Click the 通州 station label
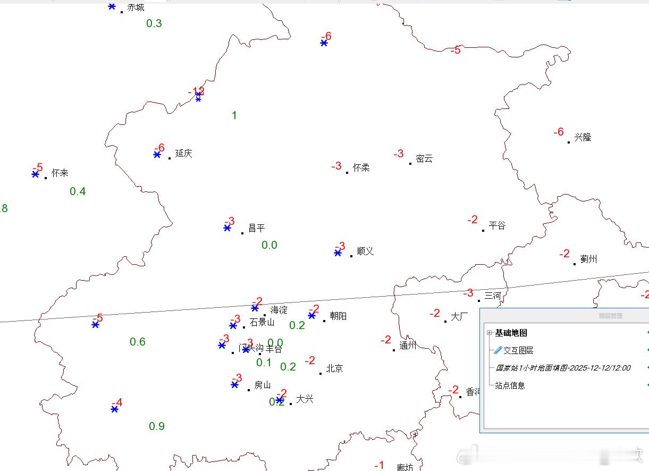The image size is (649, 471). [x=408, y=346]
